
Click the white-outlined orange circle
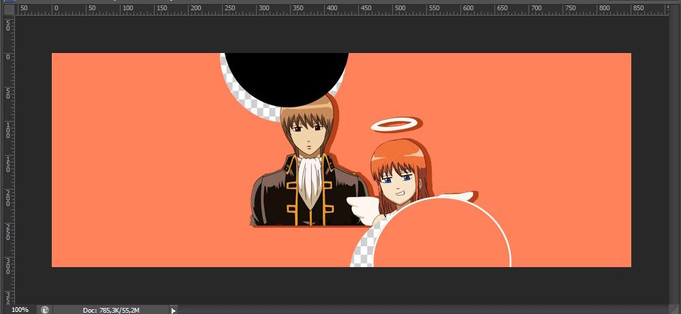point(441,238)
